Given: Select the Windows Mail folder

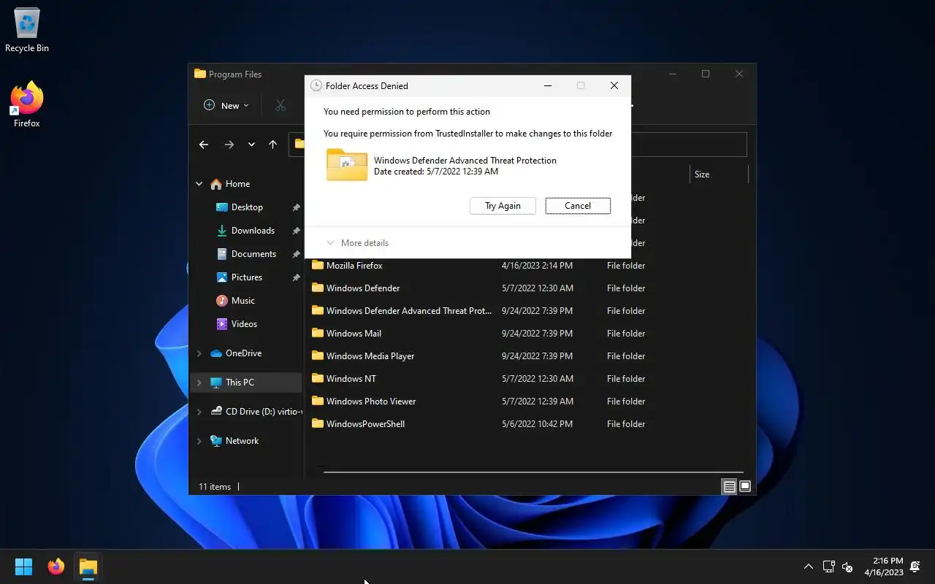Looking at the screenshot, I should (354, 334).
